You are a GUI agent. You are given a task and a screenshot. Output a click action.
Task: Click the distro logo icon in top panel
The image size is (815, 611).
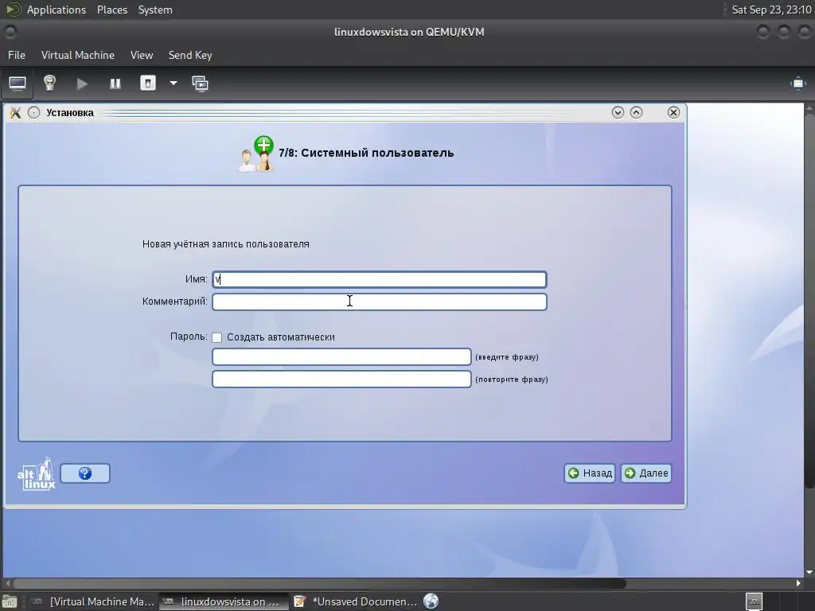coord(13,10)
